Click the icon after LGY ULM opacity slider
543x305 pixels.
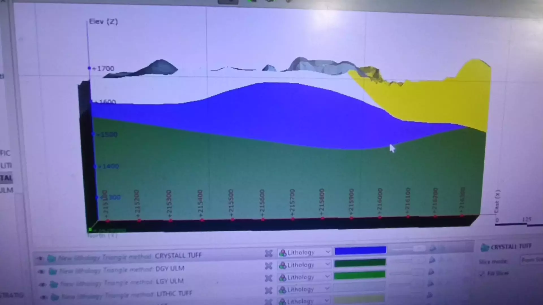point(431,272)
